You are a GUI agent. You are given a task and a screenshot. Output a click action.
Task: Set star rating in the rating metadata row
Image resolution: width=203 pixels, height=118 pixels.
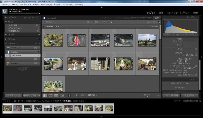tap(188, 45)
